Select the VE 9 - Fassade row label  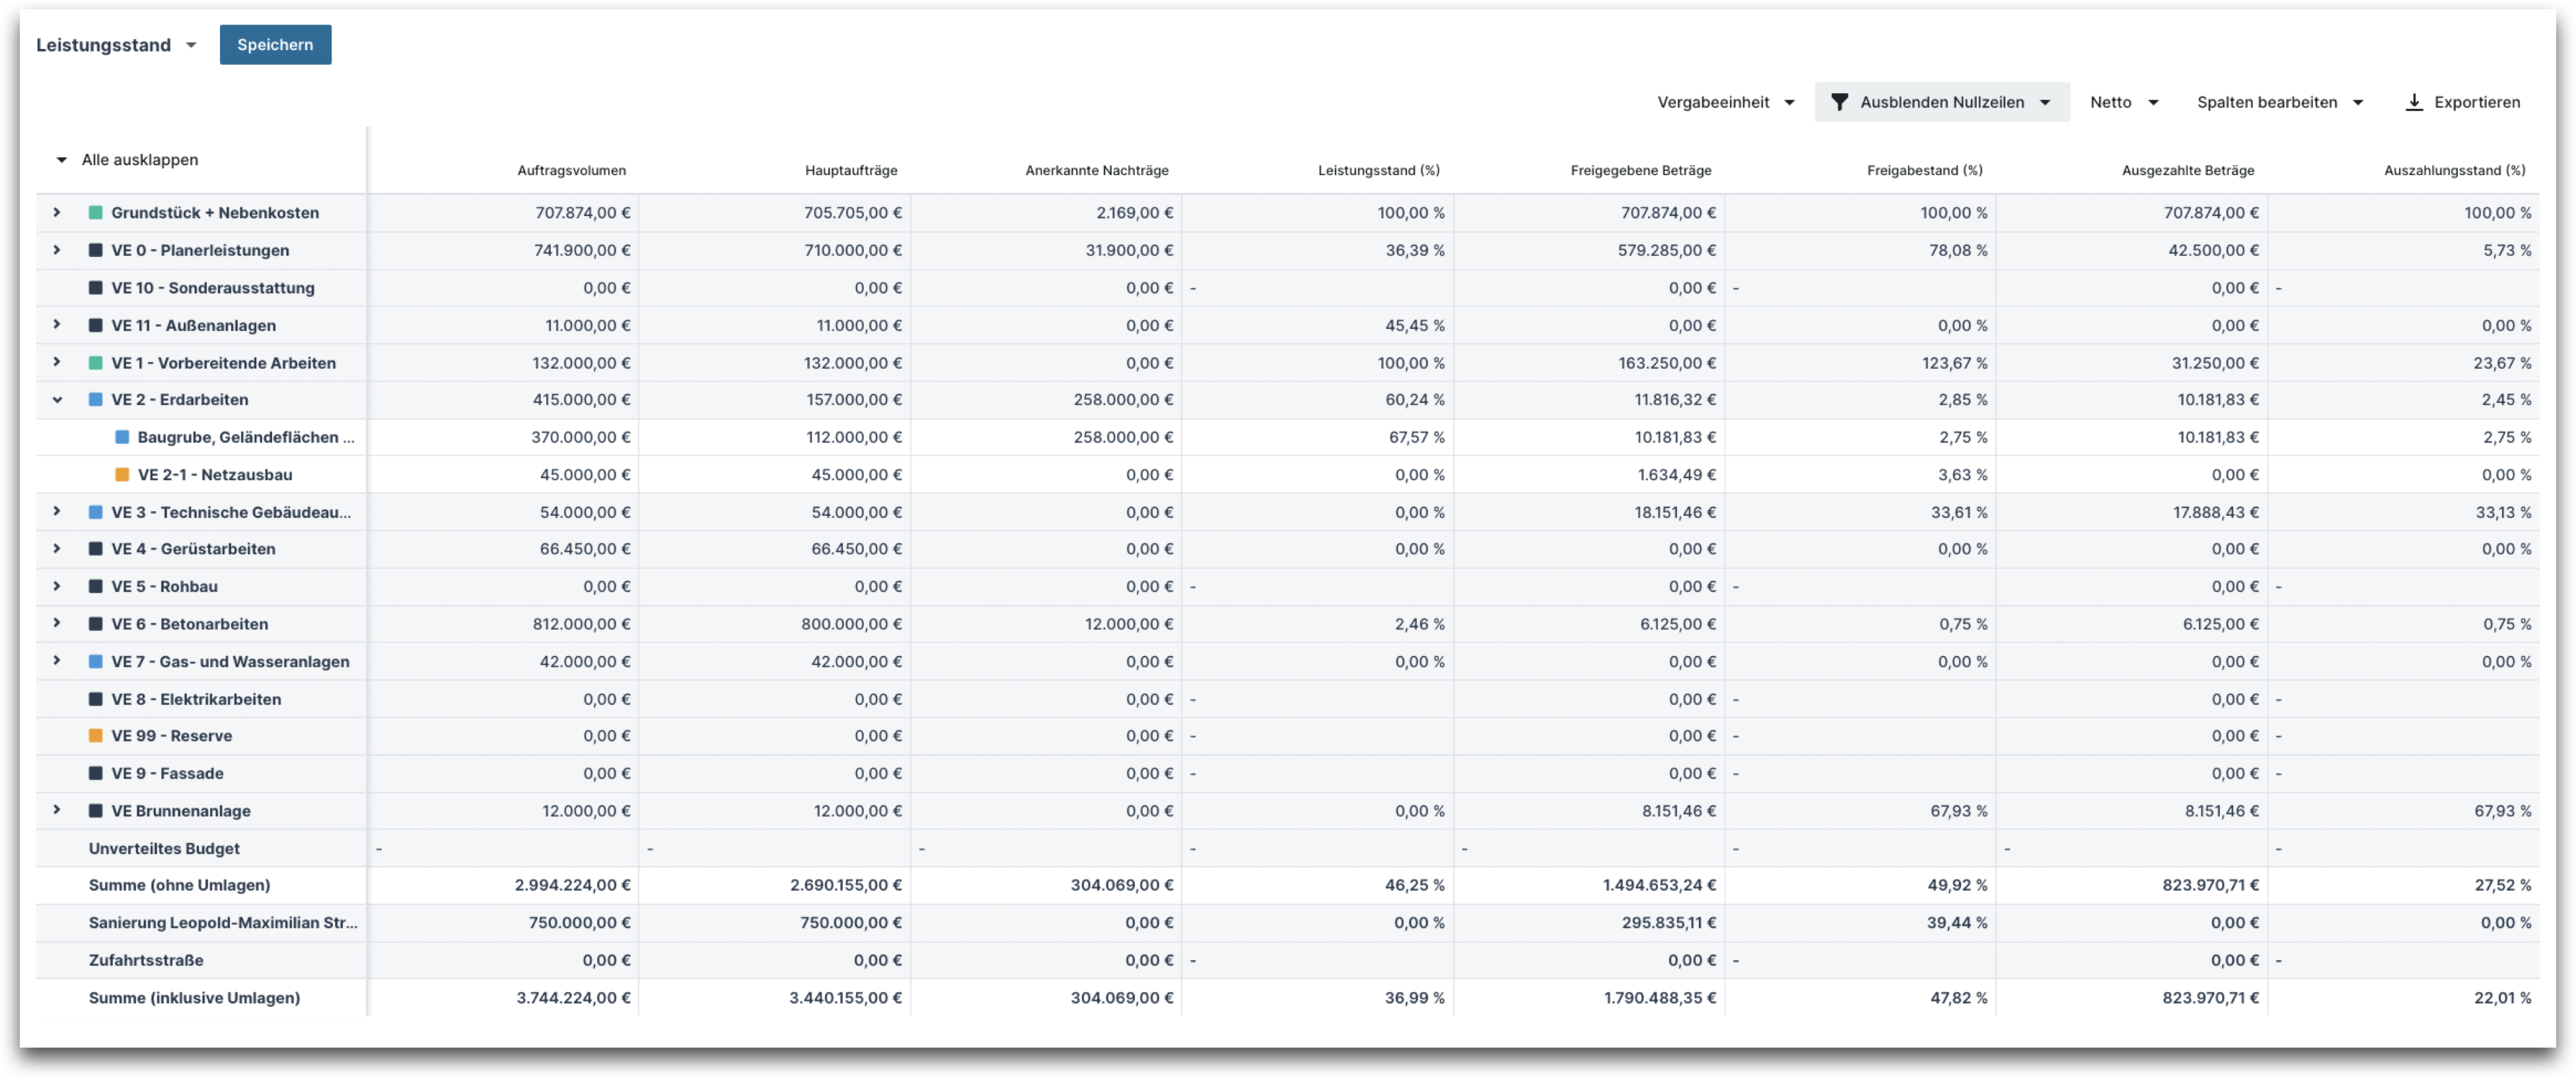pos(167,773)
